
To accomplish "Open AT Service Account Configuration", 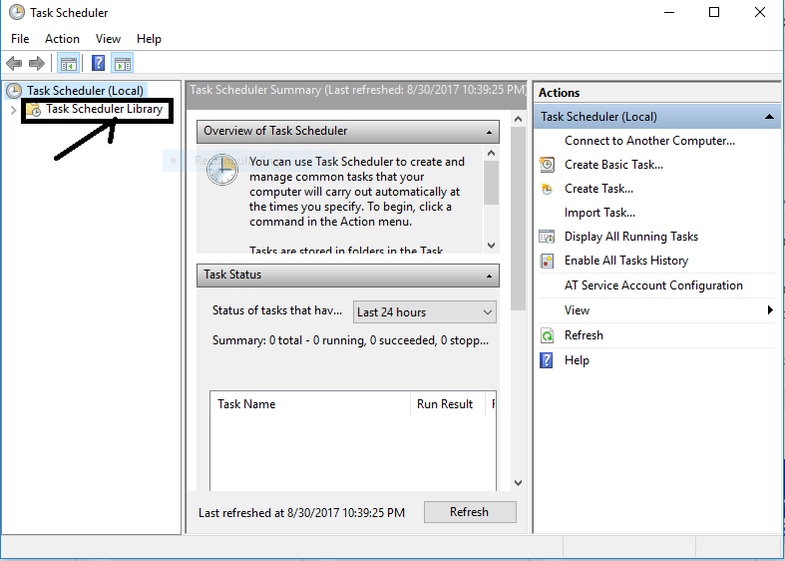I will 653,285.
